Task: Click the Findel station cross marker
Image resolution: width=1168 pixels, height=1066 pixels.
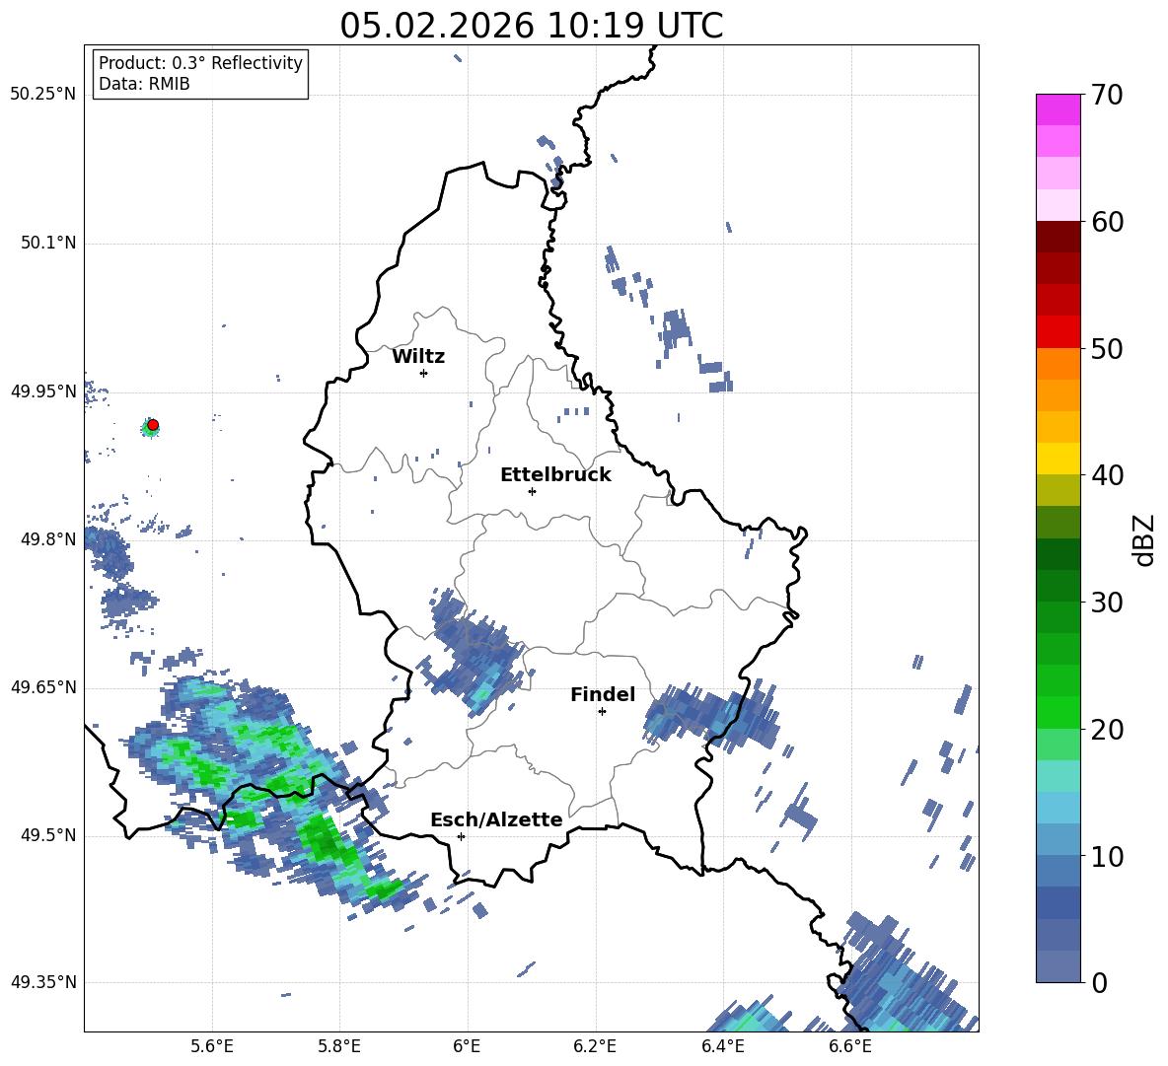Action: click(602, 711)
